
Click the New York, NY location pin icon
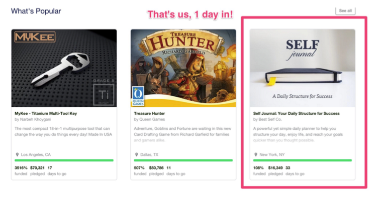tap(255, 154)
